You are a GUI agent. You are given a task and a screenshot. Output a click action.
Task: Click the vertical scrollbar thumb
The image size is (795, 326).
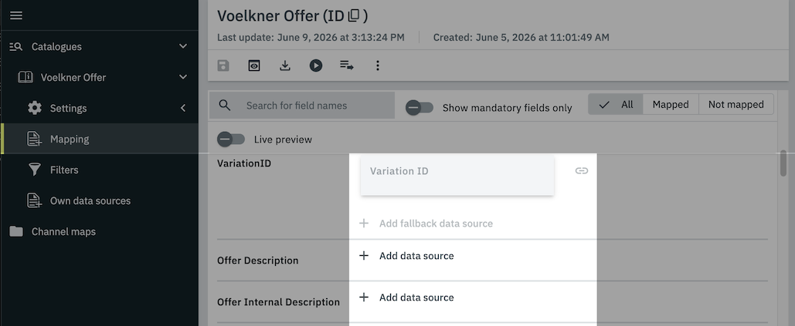coord(783,163)
